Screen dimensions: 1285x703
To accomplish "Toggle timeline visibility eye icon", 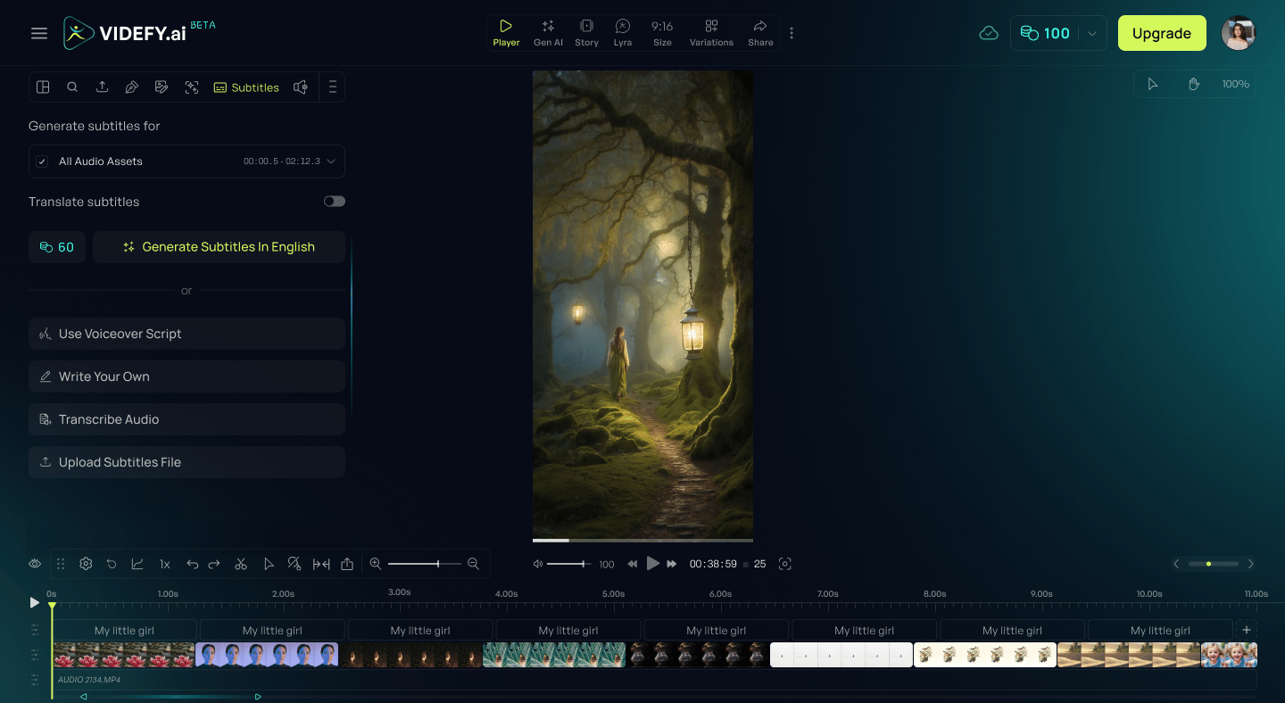I will tap(35, 564).
